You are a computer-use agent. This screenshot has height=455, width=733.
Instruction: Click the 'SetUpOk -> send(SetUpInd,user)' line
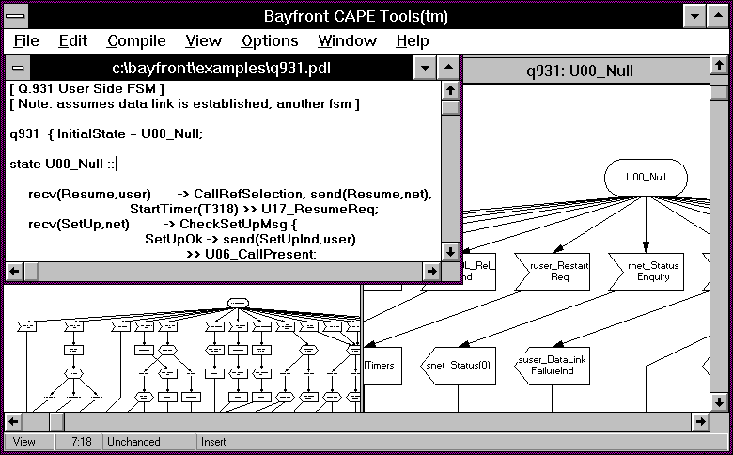pos(251,240)
